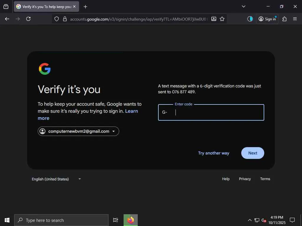View site security padlock info

(65, 19)
